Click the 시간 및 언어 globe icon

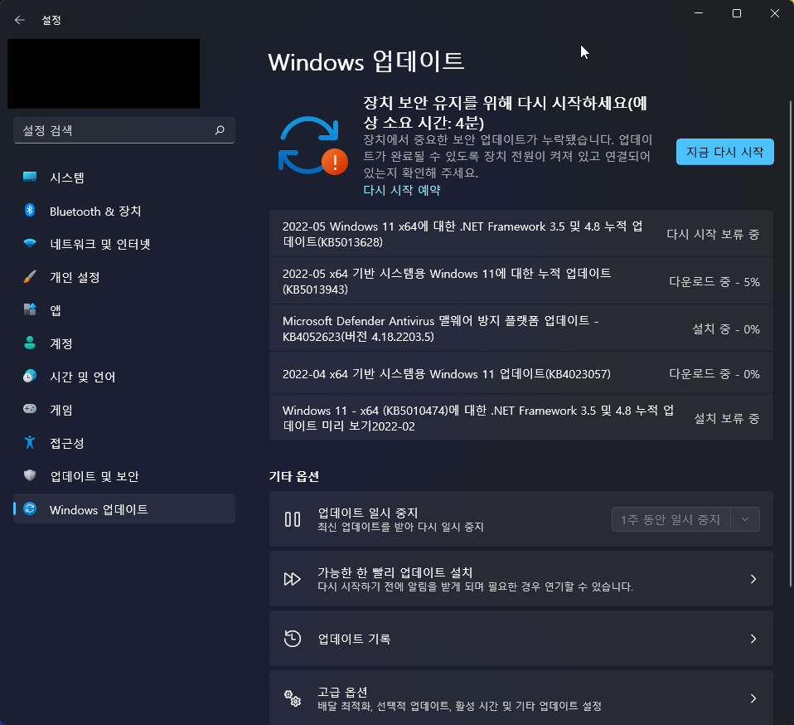(x=30, y=376)
